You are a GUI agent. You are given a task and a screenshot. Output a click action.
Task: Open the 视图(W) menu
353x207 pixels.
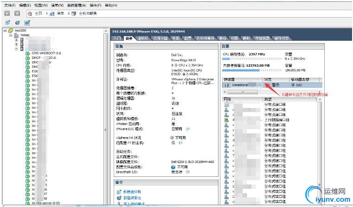[41, 5]
